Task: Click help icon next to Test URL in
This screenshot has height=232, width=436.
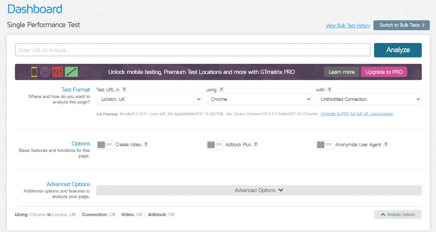Action: point(124,90)
